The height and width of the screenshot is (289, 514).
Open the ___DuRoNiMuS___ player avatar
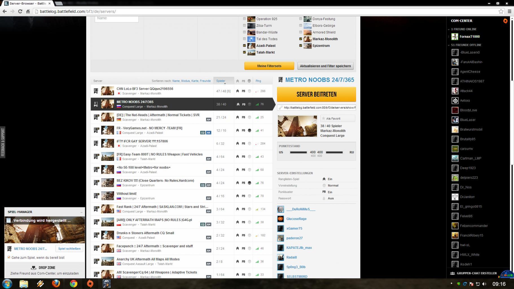click(x=280, y=209)
